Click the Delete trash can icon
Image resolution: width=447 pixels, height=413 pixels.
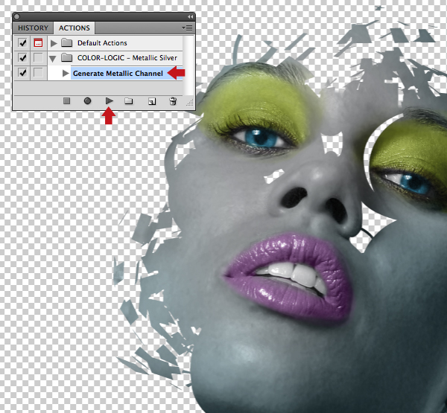pyautogui.click(x=173, y=100)
